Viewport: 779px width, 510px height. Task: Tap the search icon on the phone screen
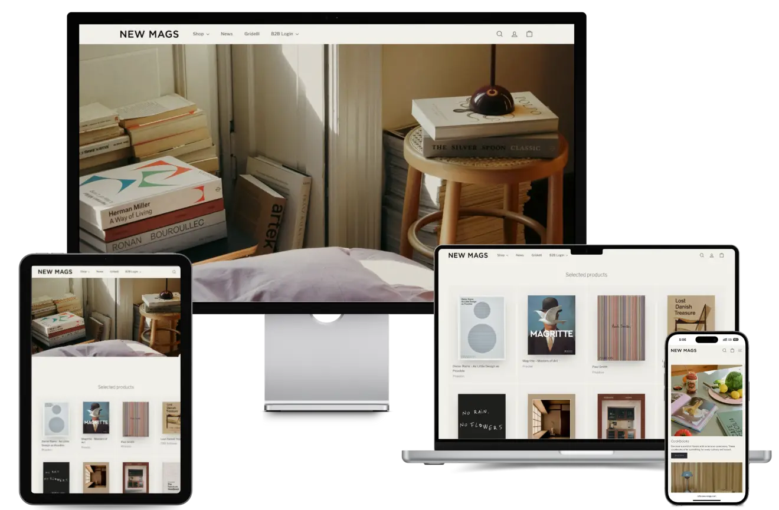(x=725, y=350)
